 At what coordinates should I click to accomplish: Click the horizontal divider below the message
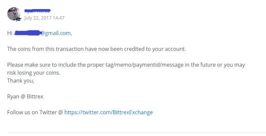tap(137, 132)
